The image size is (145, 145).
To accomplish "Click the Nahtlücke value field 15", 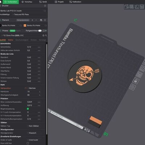I will pyautogui.click(x=34, y=92).
